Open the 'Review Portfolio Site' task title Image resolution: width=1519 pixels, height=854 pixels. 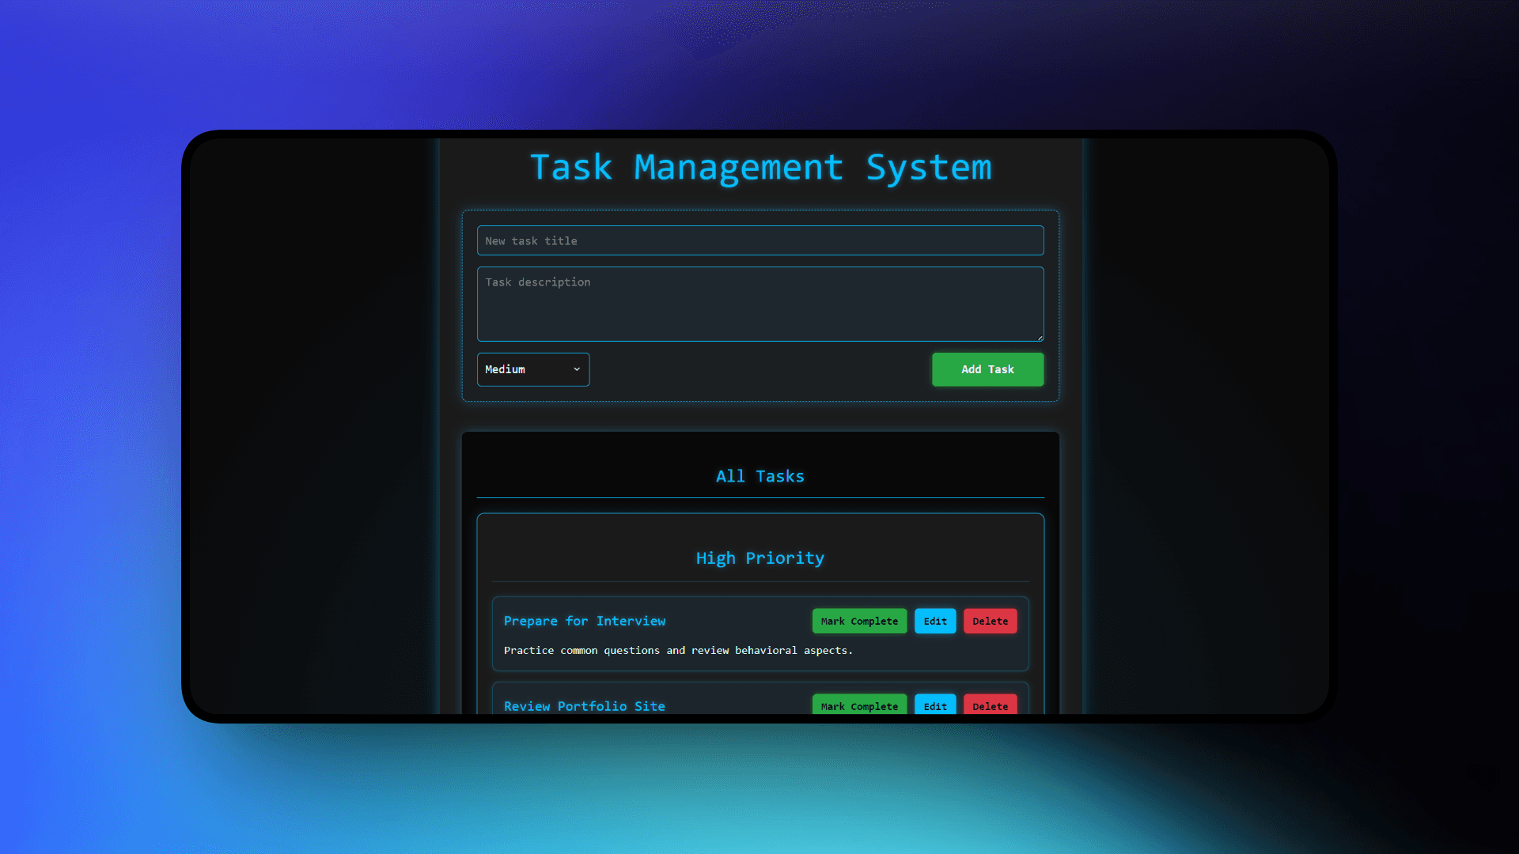tap(584, 705)
